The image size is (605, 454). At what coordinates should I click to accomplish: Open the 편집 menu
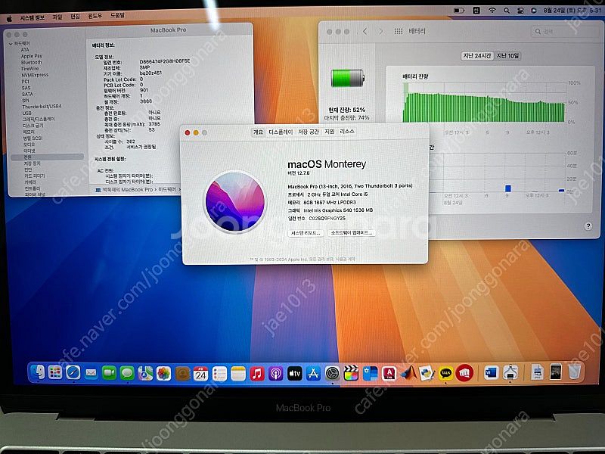(x=75, y=16)
